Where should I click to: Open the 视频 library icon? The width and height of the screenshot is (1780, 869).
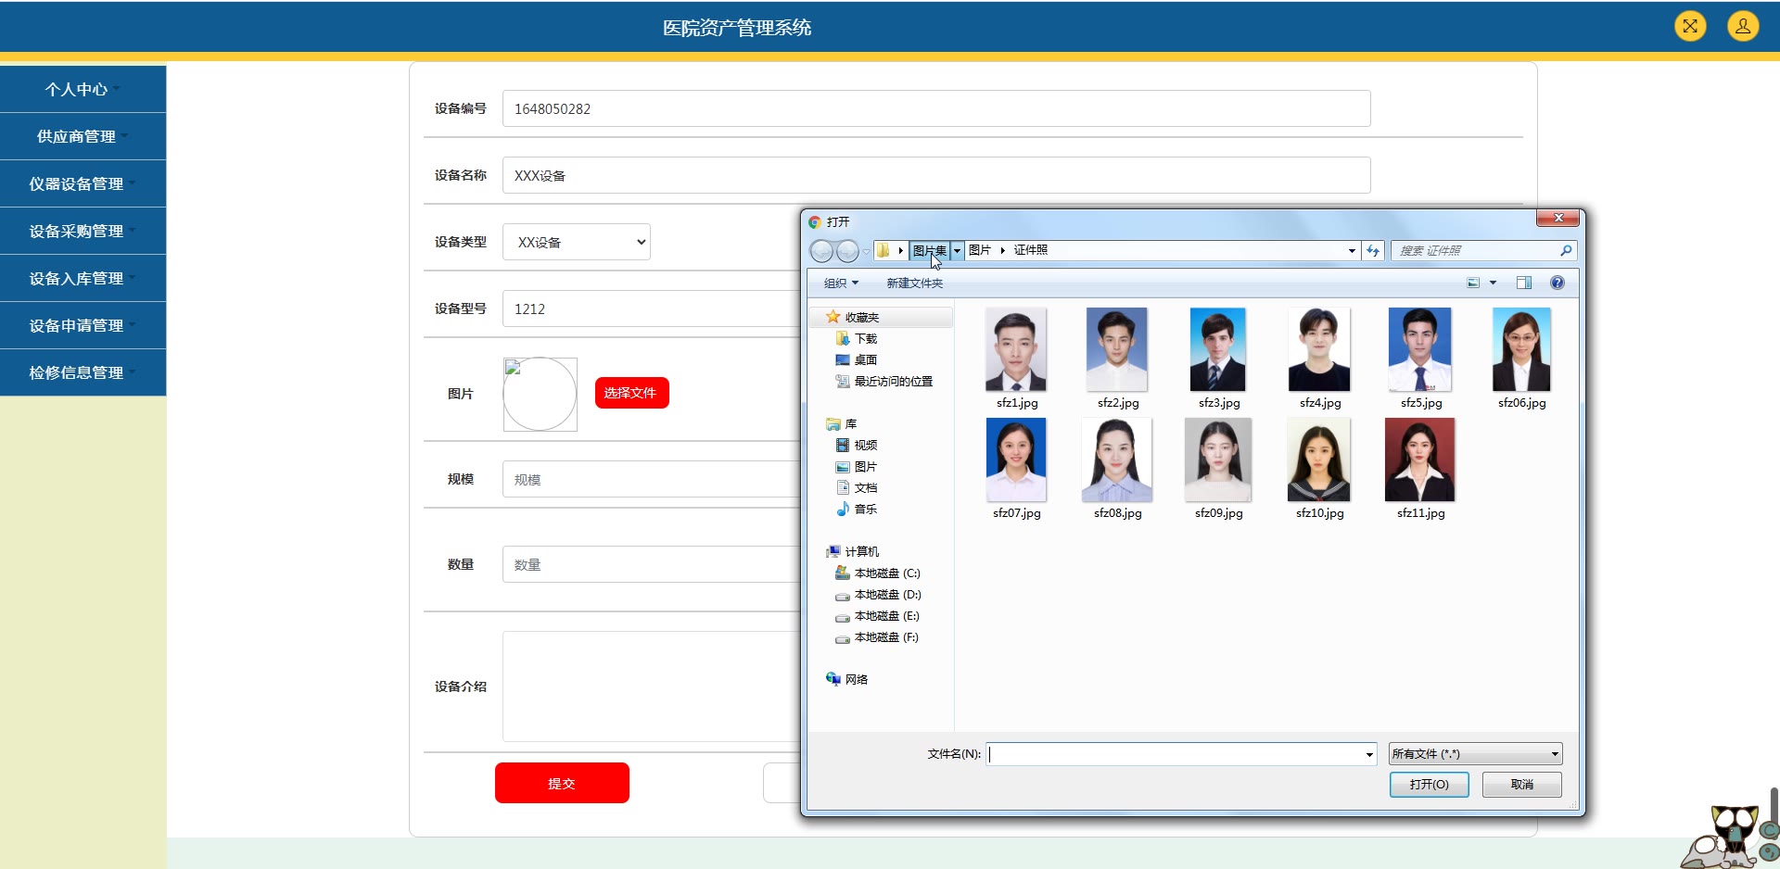click(843, 445)
